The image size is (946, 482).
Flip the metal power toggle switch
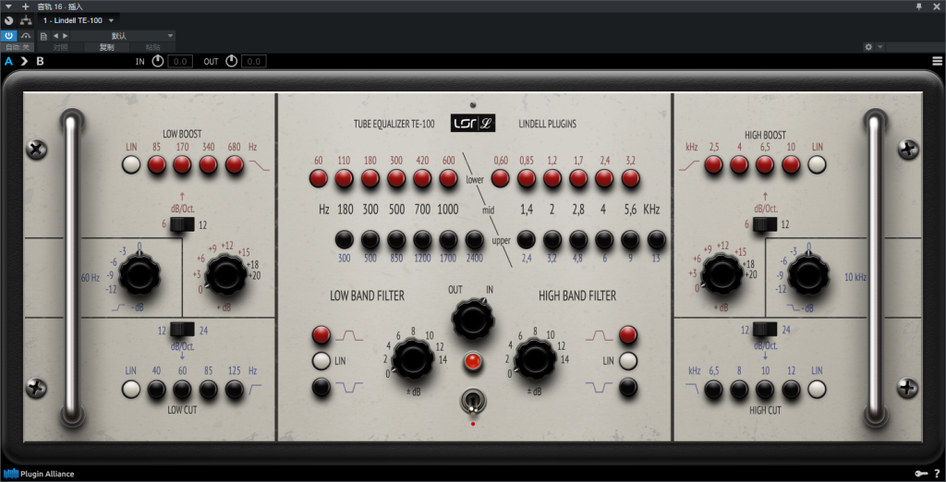(473, 402)
